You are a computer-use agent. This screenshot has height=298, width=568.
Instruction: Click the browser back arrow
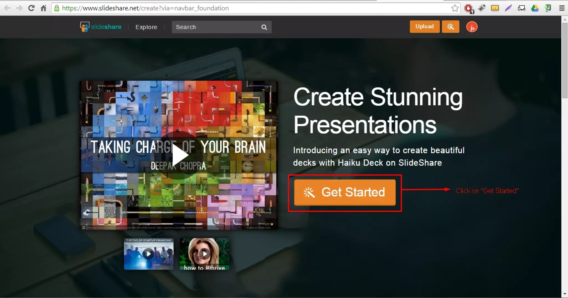[x=7, y=8]
